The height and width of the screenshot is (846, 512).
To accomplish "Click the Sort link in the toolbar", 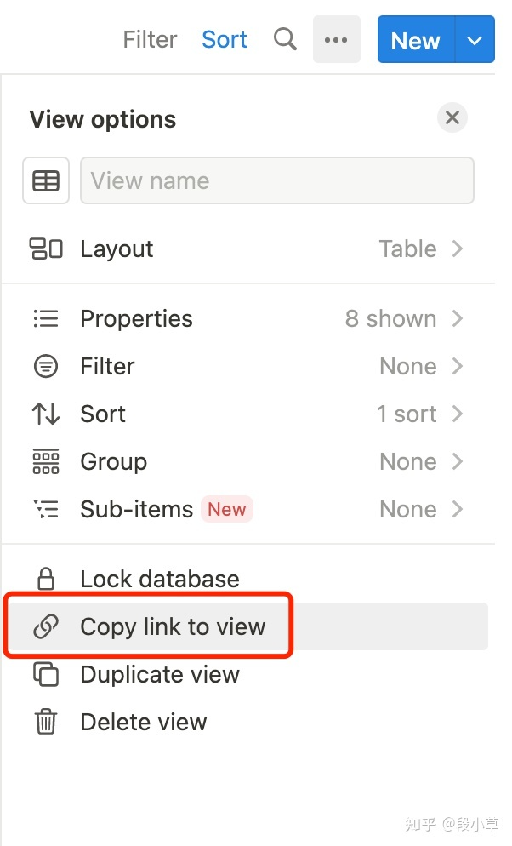I will point(225,39).
